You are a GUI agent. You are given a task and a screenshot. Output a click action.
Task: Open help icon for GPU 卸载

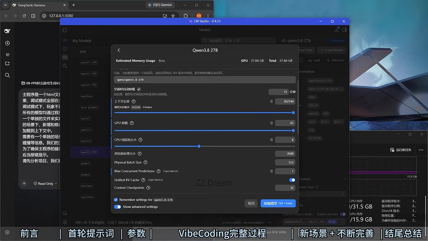(x=132, y=123)
